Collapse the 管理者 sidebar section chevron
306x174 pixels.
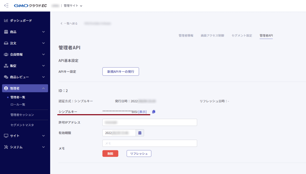[x=43, y=88]
